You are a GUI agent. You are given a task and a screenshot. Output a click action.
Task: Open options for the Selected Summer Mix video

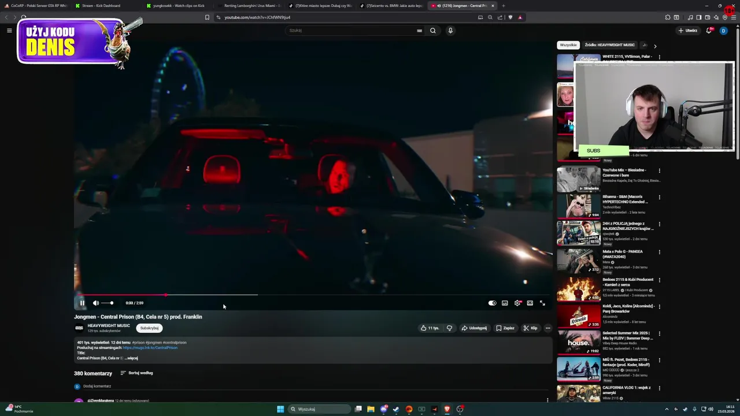tap(659, 334)
